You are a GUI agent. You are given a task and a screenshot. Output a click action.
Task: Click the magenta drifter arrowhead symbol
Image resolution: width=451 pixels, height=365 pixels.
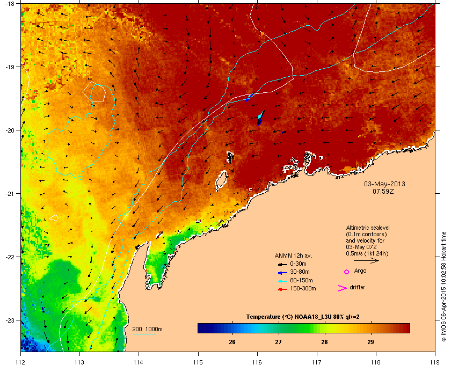(343, 288)
